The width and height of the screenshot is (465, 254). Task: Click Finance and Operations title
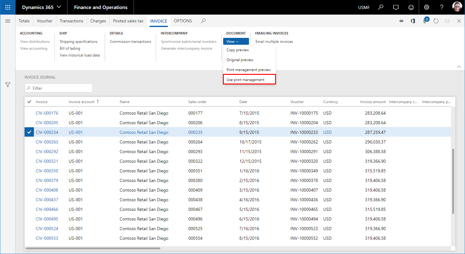101,7
